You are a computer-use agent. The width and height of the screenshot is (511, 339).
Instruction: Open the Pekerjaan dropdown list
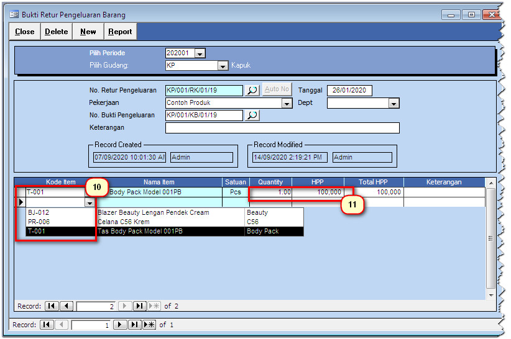(287, 104)
